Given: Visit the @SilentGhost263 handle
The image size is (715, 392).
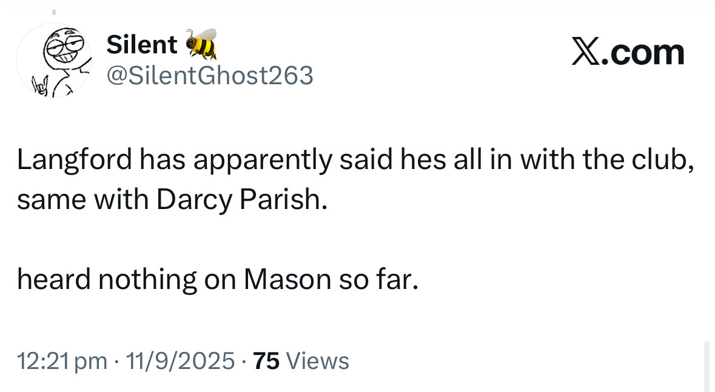Looking at the screenshot, I should click(210, 75).
